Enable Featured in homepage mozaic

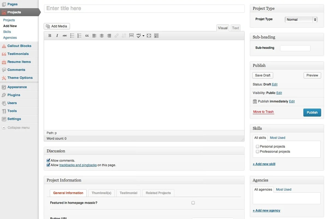click(193, 203)
